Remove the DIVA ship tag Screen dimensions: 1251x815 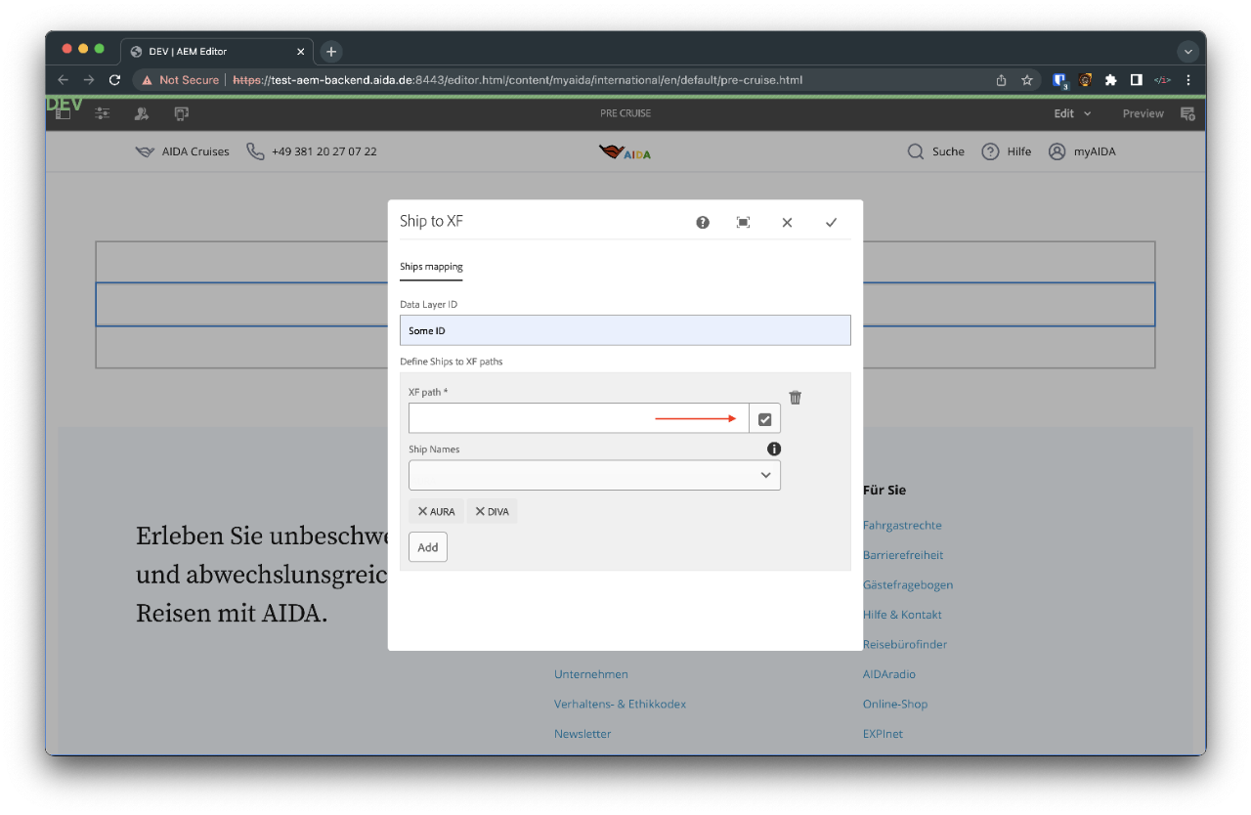(480, 511)
